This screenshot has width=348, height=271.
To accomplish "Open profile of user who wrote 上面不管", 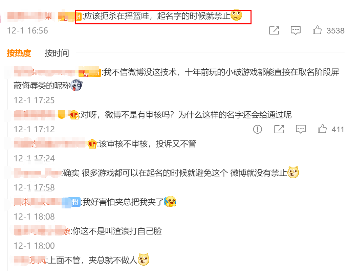I will click(x=30, y=260).
